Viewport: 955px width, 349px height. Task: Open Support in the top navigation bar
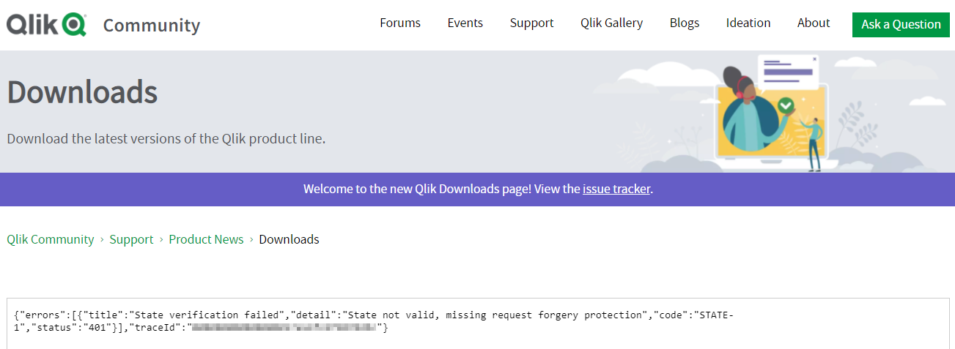(x=532, y=23)
